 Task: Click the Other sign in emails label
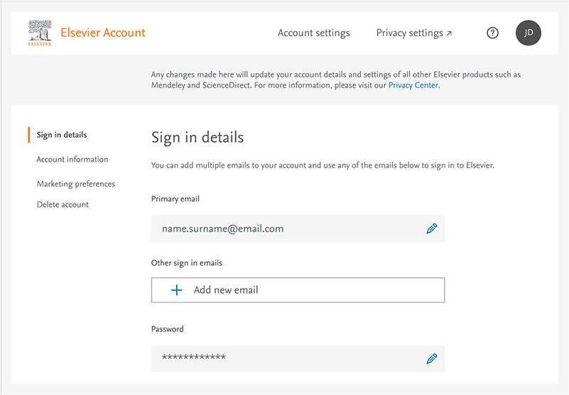point(187,263)
